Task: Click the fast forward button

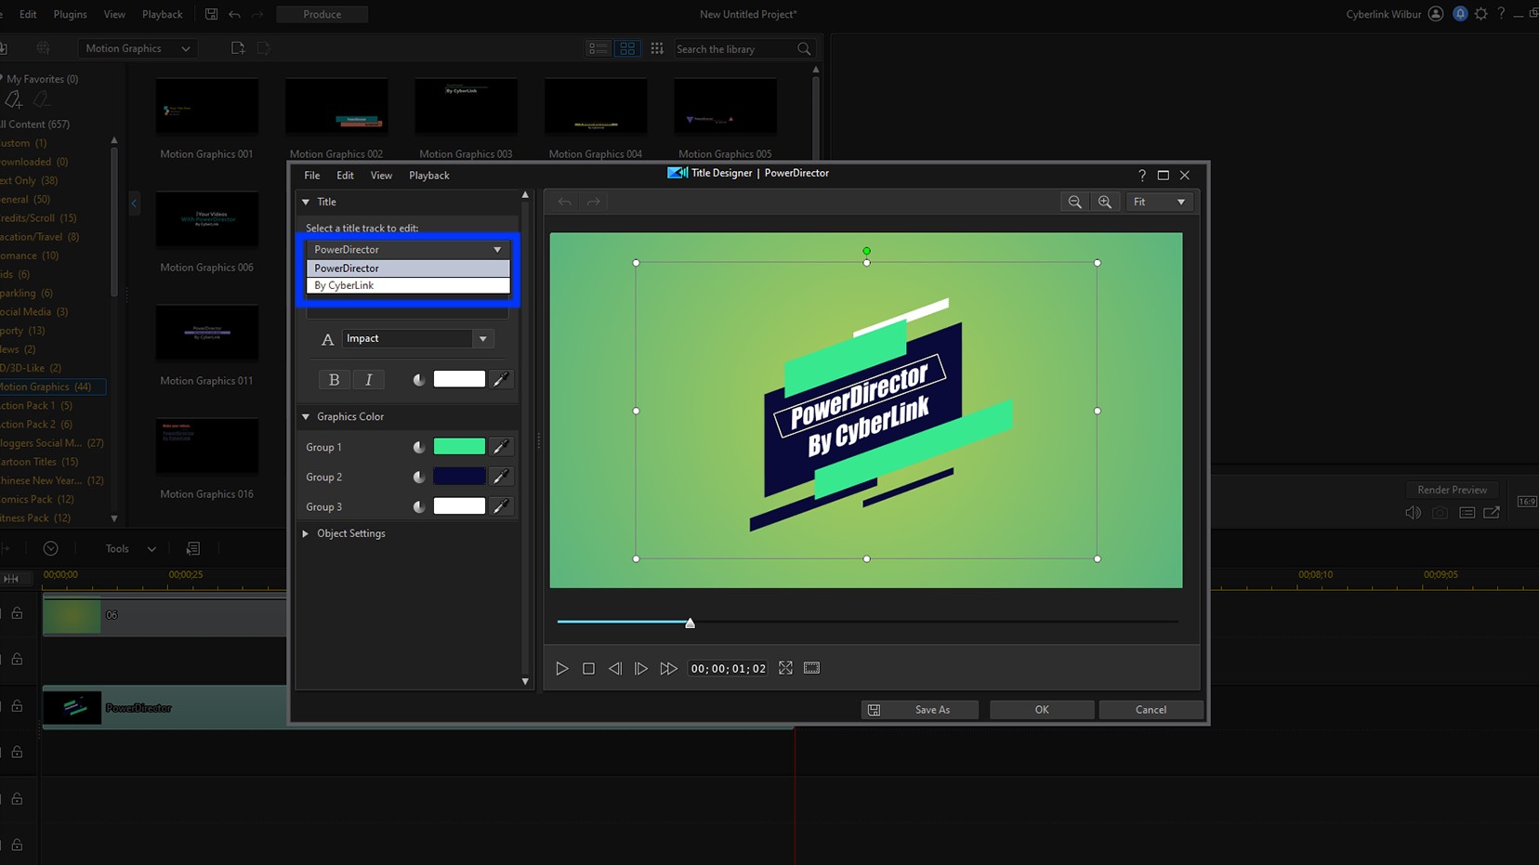Action: (x=668, y=668)
